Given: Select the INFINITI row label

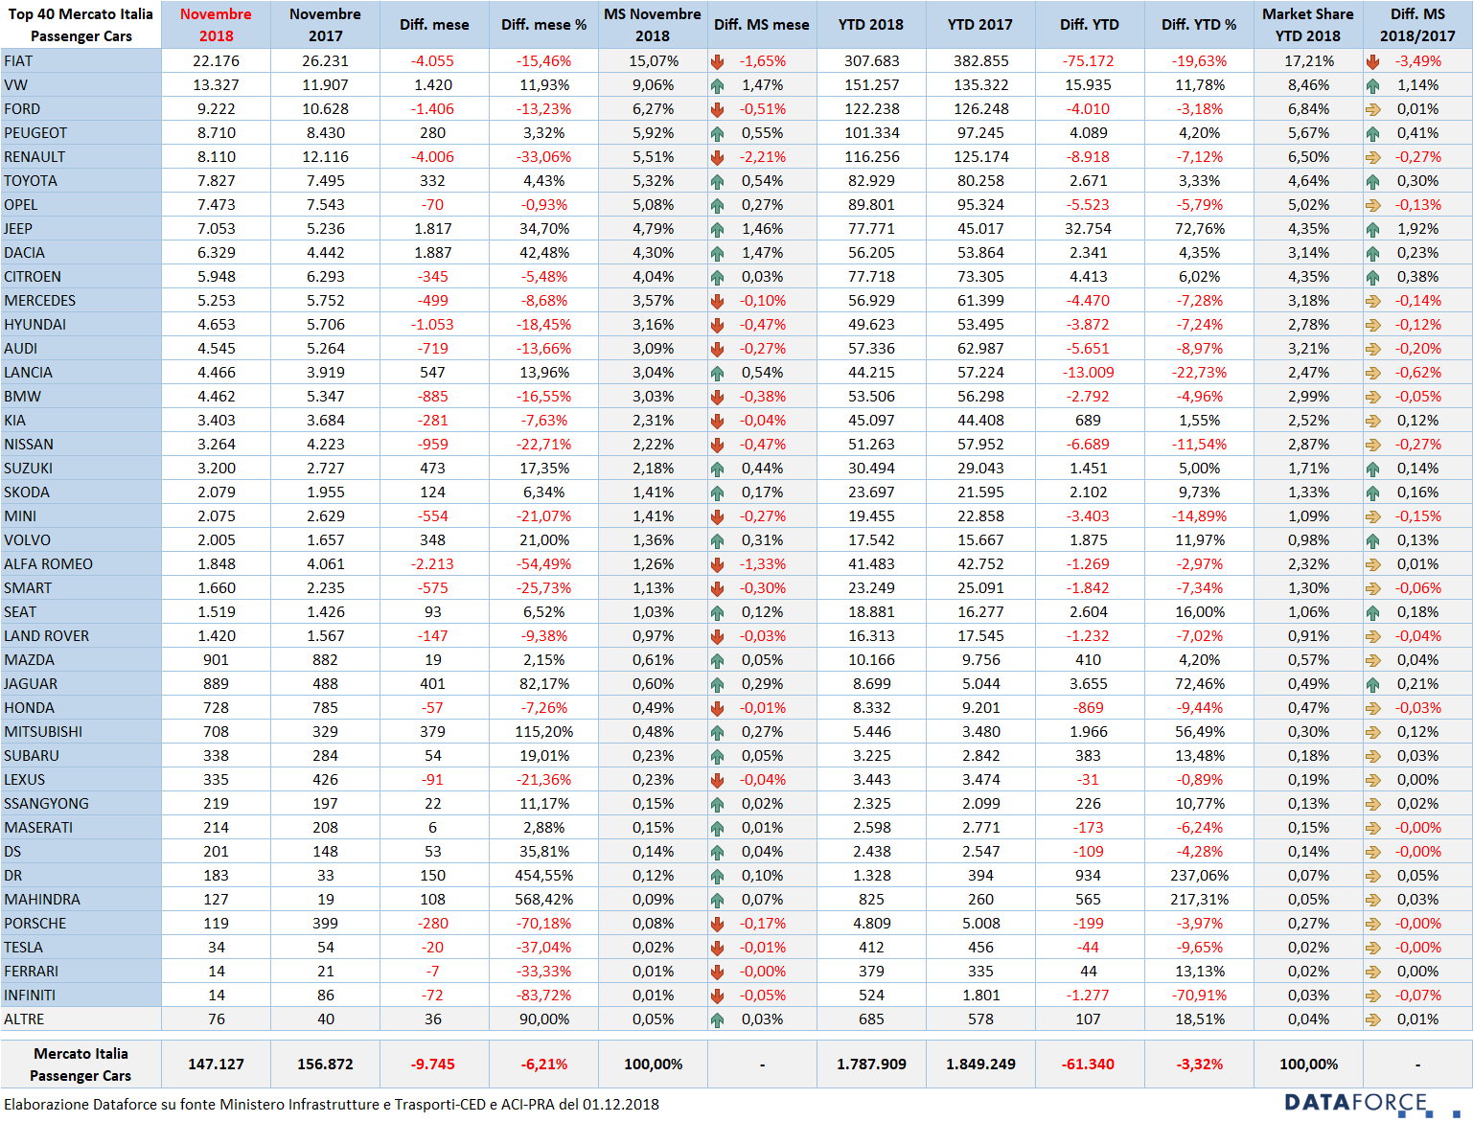Looking at the screenshot, I should 30,996.
